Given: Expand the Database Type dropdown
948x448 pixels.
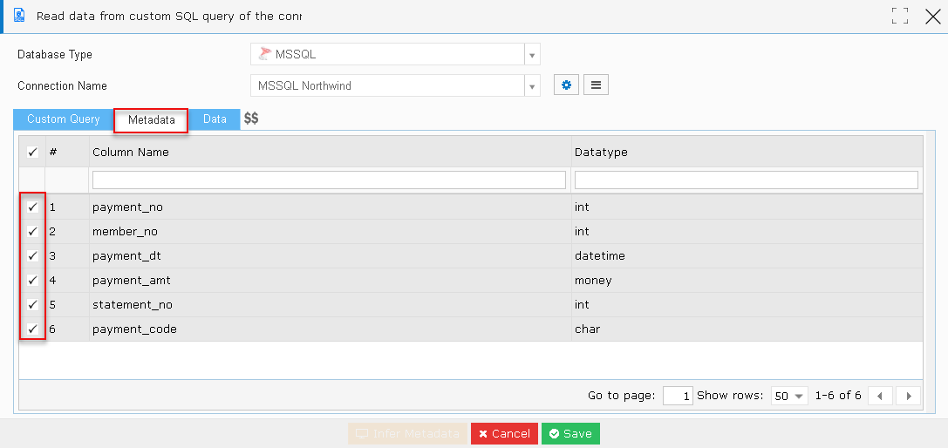Looking at the screenshot, I should (532, 54).
